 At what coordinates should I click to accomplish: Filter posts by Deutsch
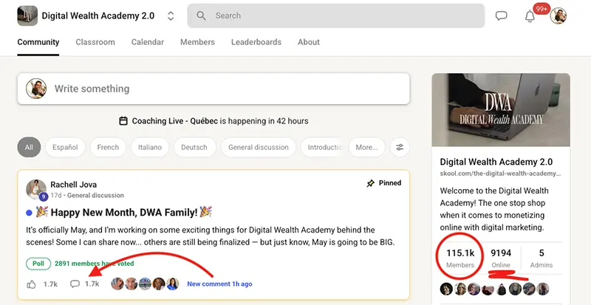click(194, 148)
